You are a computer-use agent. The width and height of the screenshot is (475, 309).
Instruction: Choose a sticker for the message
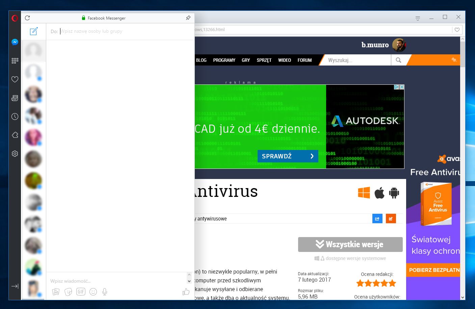click(x=68, y=292)
